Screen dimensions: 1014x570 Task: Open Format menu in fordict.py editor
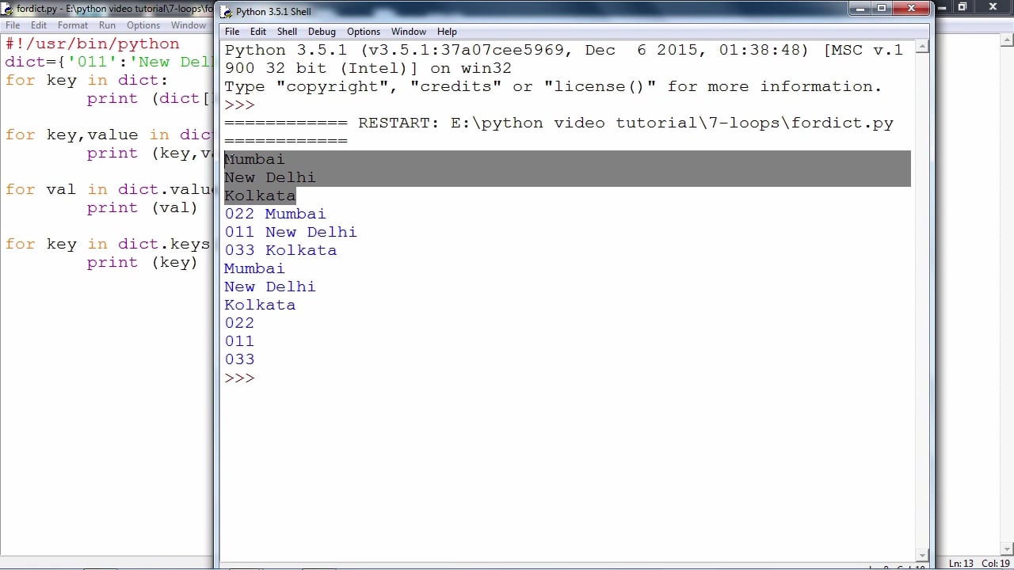coord(73,25)
